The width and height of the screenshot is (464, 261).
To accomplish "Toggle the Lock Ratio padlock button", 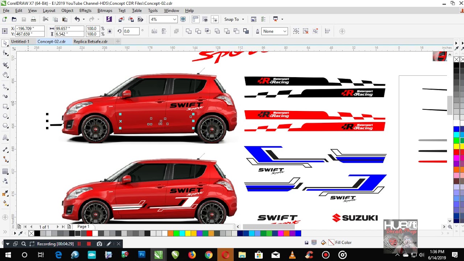I will [x=110, y=31].
